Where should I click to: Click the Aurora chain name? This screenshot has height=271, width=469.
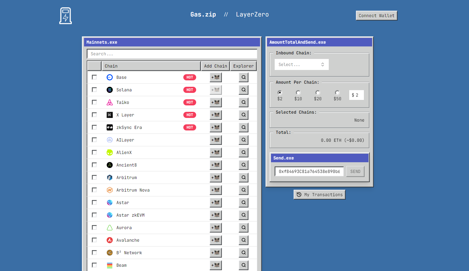click(x=124, y=228)
